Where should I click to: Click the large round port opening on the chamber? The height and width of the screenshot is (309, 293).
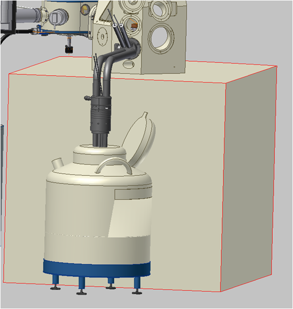click(x=161, y=38)
